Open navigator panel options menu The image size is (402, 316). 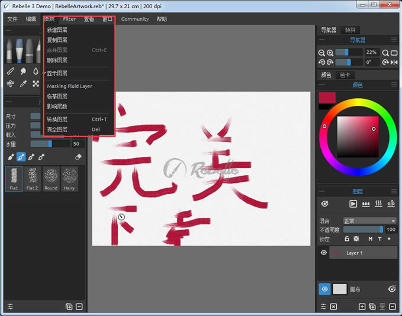(394, 40)
